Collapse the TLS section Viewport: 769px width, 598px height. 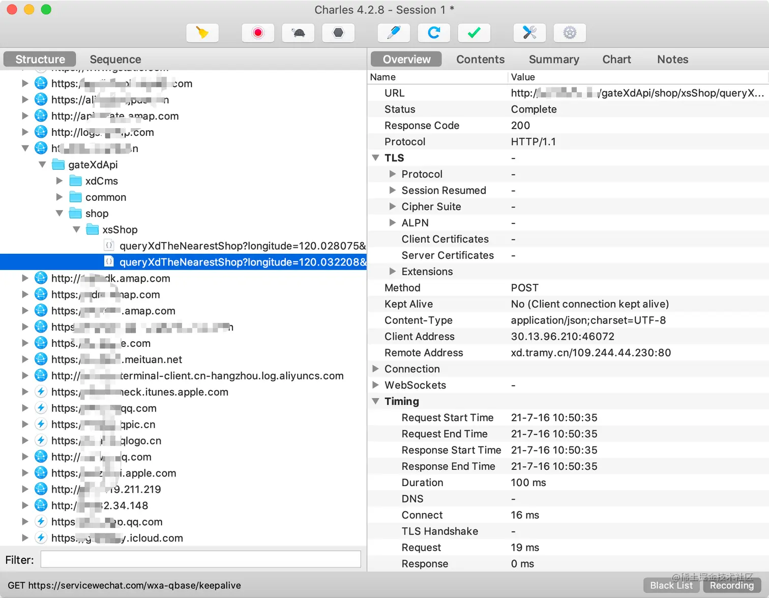pyautogui.click(x=376, y=158)
